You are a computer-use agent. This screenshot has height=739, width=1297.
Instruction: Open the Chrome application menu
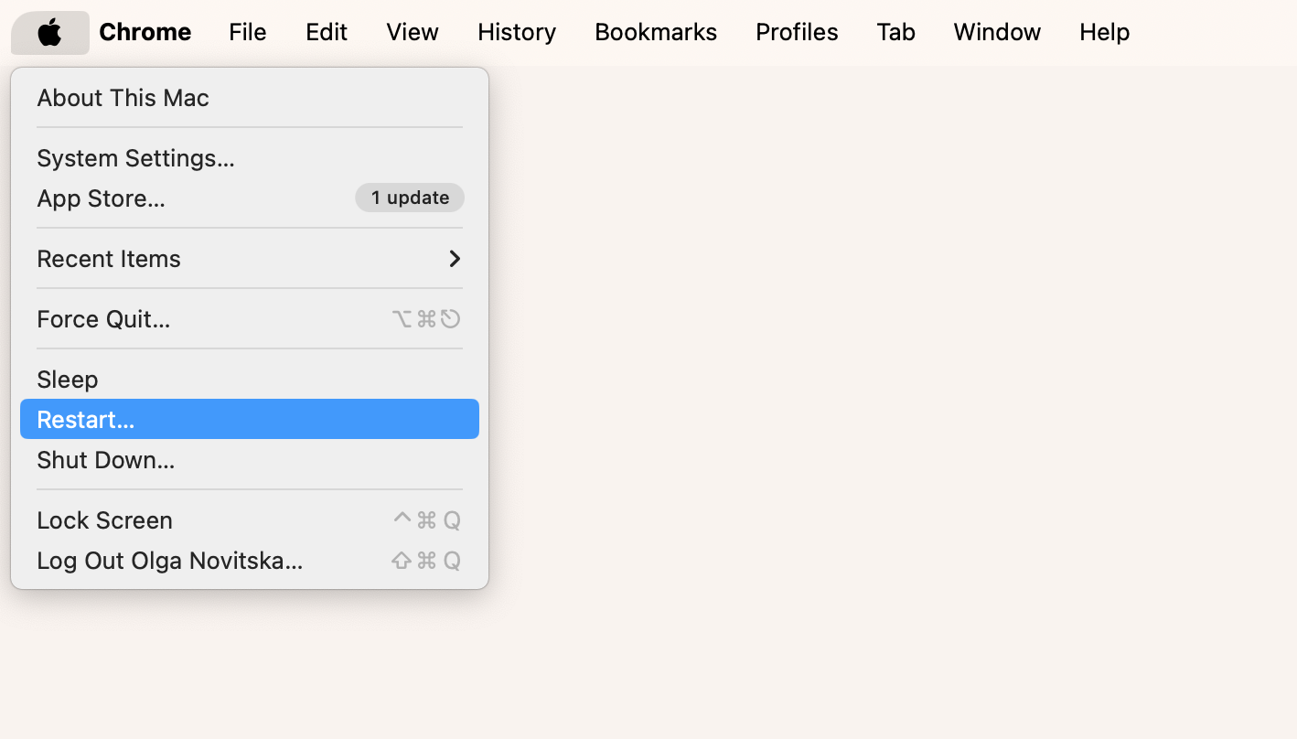[145, 32]
